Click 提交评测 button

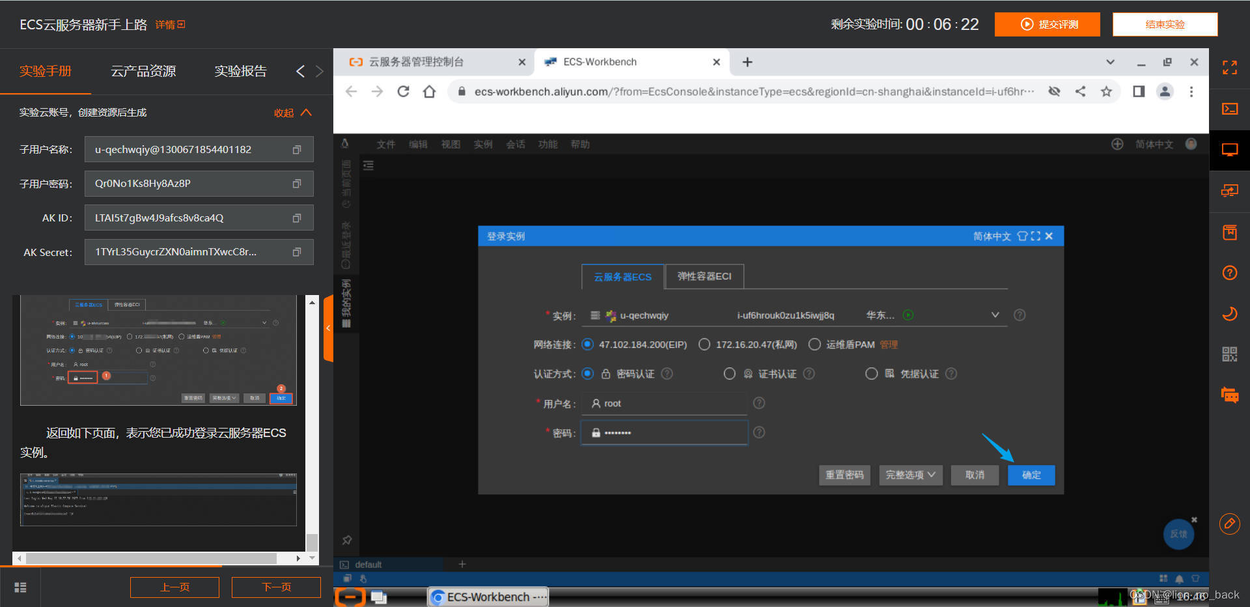pyautogui.click(x=1048, y=24)
